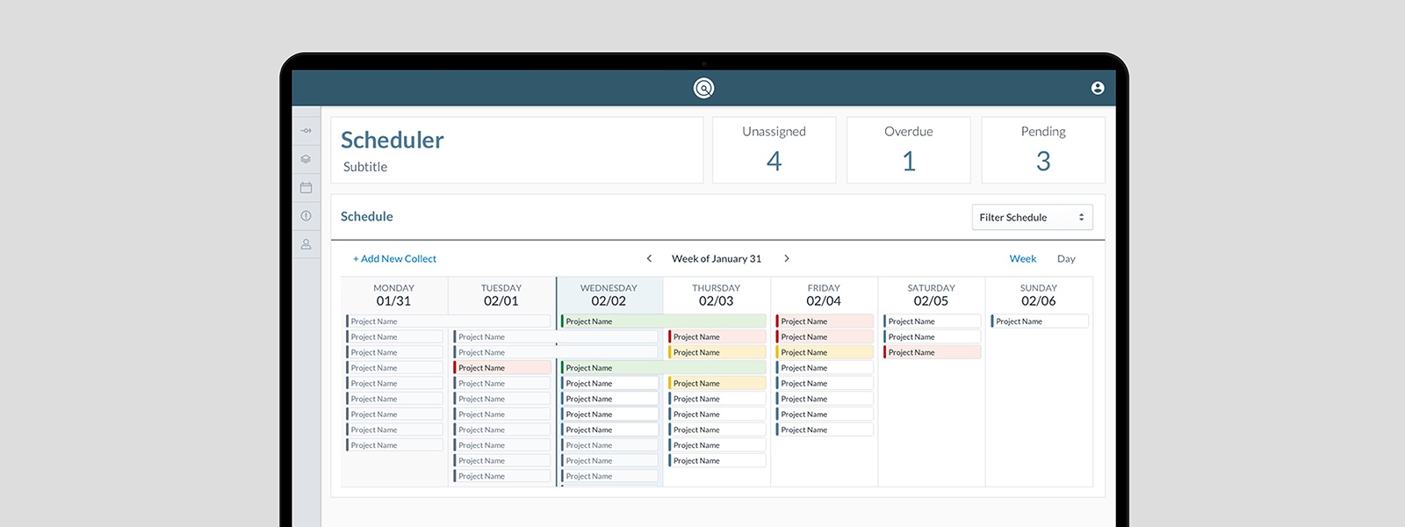This screenshot has width=1405, height=527.
Task: Go to the next week with right chevron
Action: point(787,258)
